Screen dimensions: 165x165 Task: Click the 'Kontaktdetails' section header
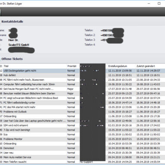[x=12, y=21]
